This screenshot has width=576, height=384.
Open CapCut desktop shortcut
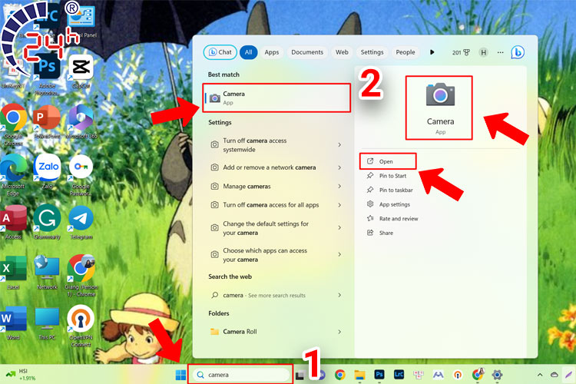81,71
